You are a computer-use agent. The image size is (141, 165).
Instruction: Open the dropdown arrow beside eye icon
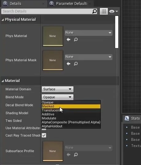coord(117,11)
